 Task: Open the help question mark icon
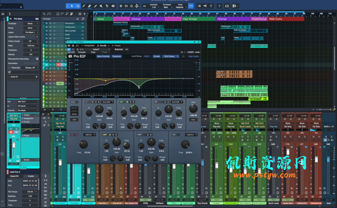click(219, 6)
